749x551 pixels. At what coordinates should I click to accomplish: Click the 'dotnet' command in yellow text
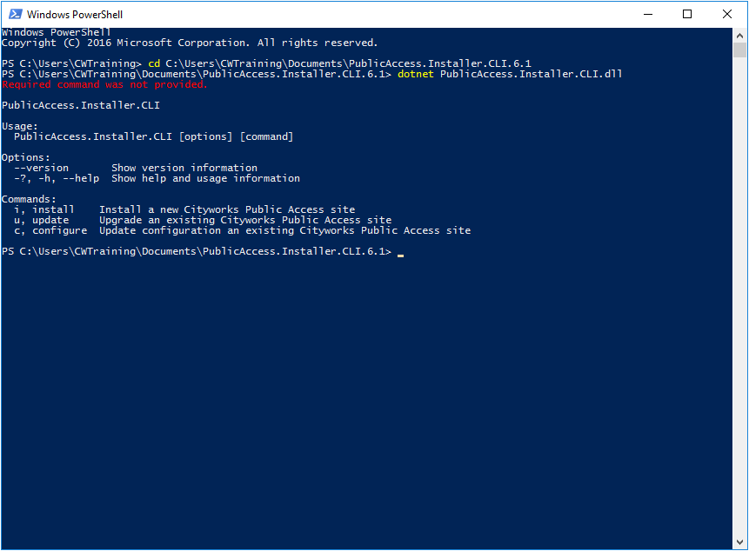pos(415,73)
